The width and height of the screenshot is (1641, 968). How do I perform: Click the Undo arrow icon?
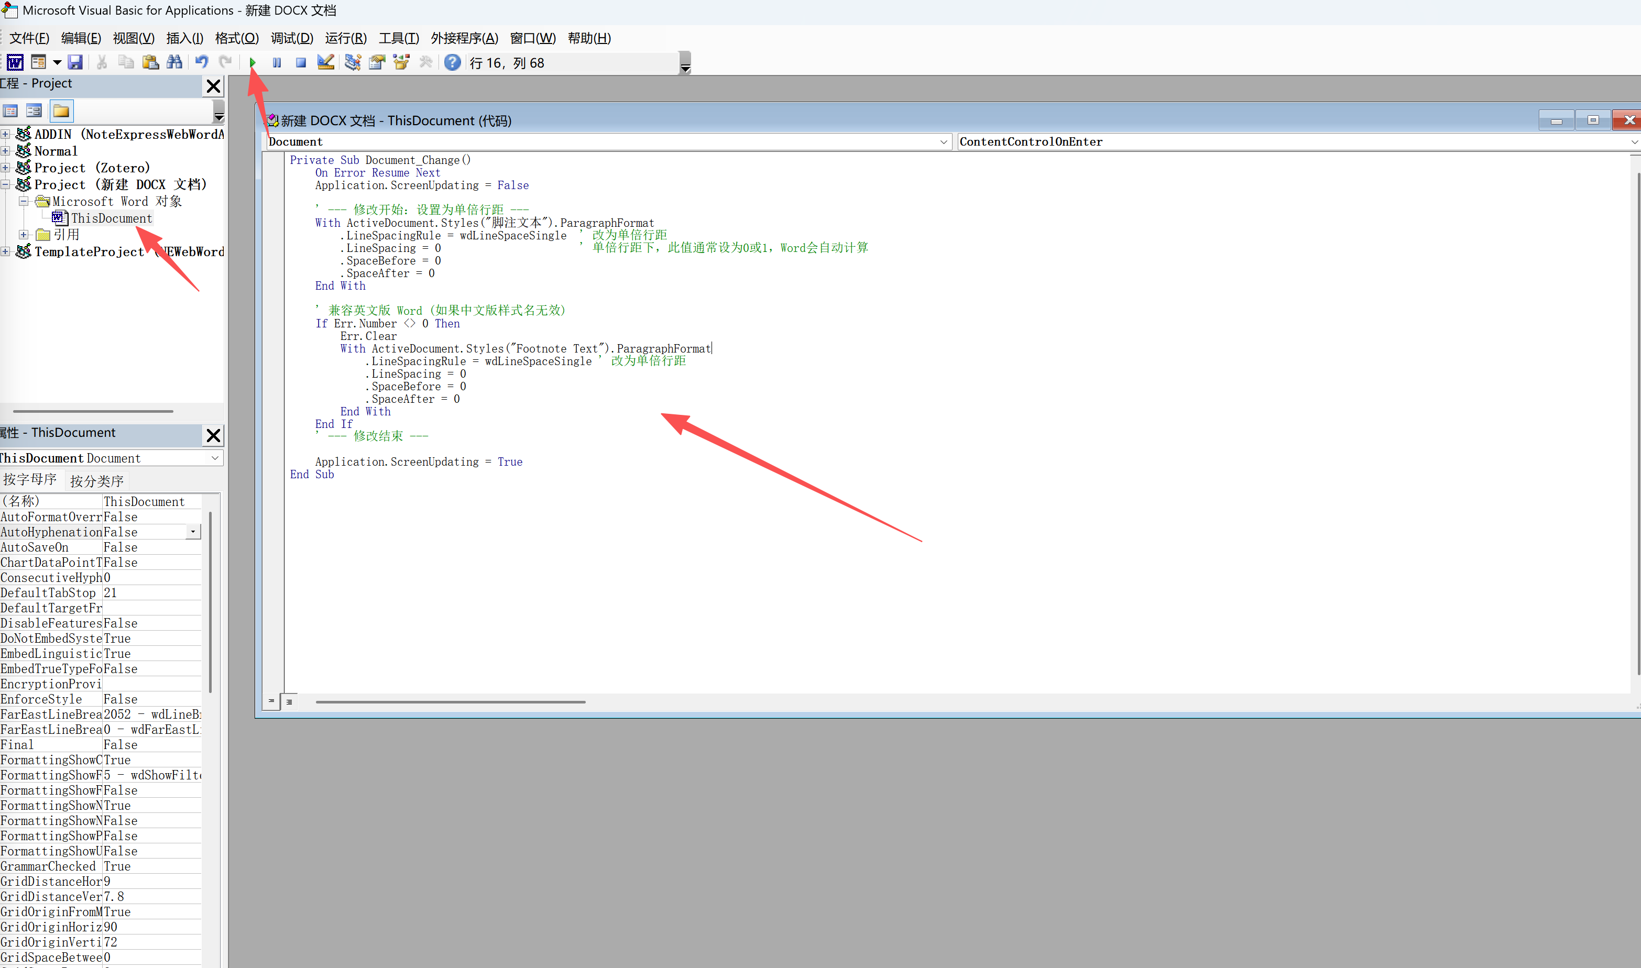202,63
